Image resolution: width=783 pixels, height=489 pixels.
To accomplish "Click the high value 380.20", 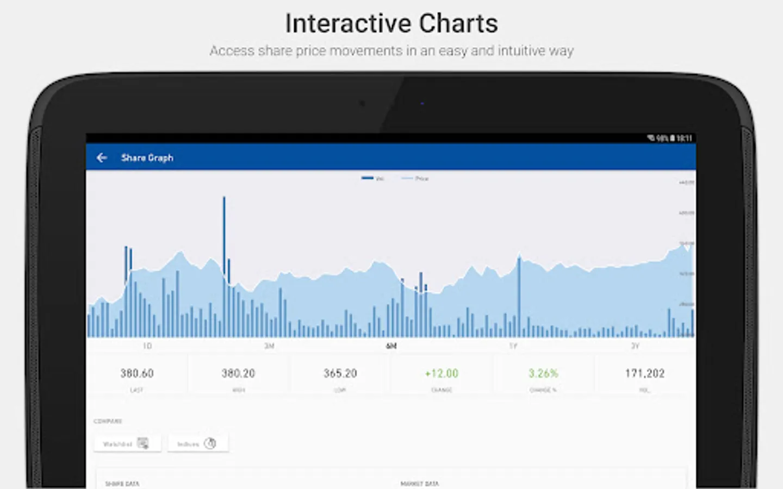I will click(x=238, y=373).
